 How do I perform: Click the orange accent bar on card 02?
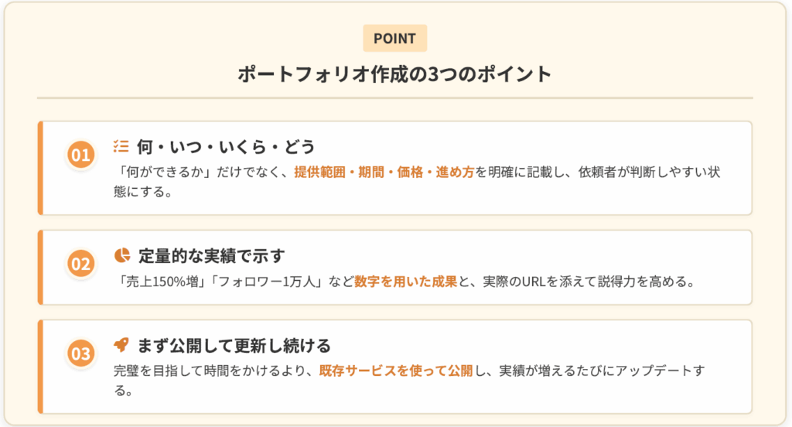click(x=39, y=267)
